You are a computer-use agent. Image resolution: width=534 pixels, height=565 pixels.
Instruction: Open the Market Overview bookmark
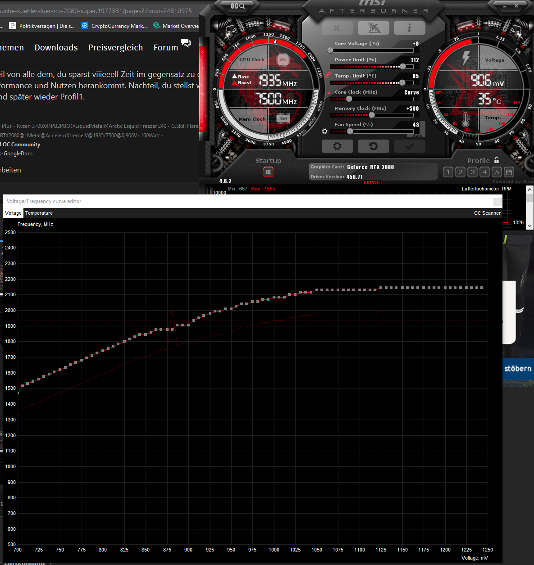(x=176, y=26)
